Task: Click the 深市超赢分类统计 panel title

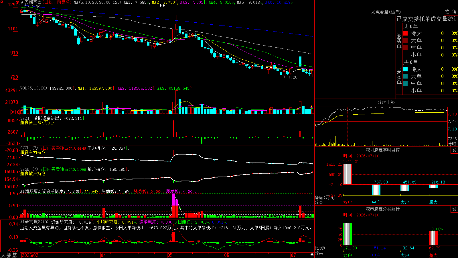Action: 383,209
